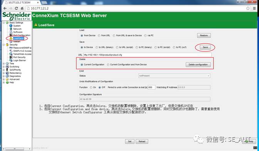Click the Save button
This screenshot has width=259, height=151.
coord(205,48)
